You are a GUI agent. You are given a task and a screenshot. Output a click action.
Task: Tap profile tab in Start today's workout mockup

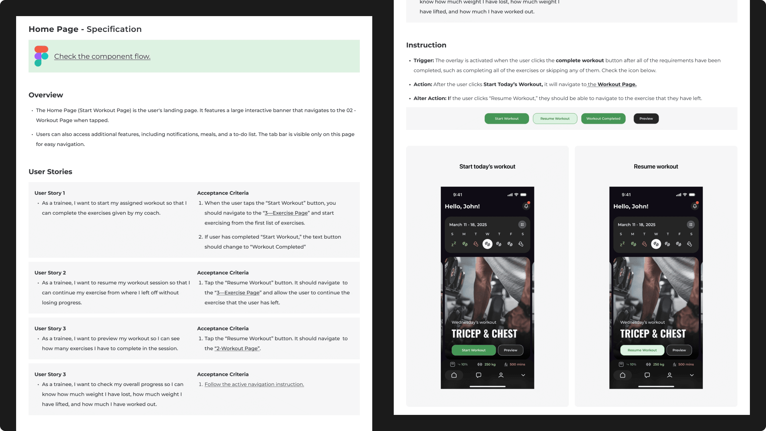point(501,375)
